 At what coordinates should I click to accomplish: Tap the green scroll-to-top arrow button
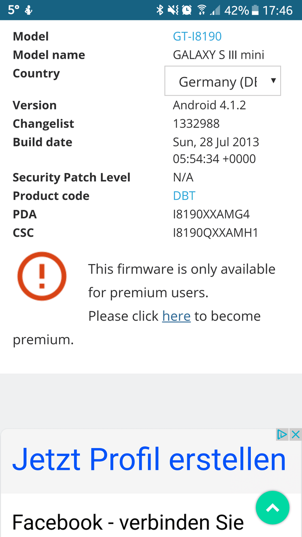click(273, 508)
